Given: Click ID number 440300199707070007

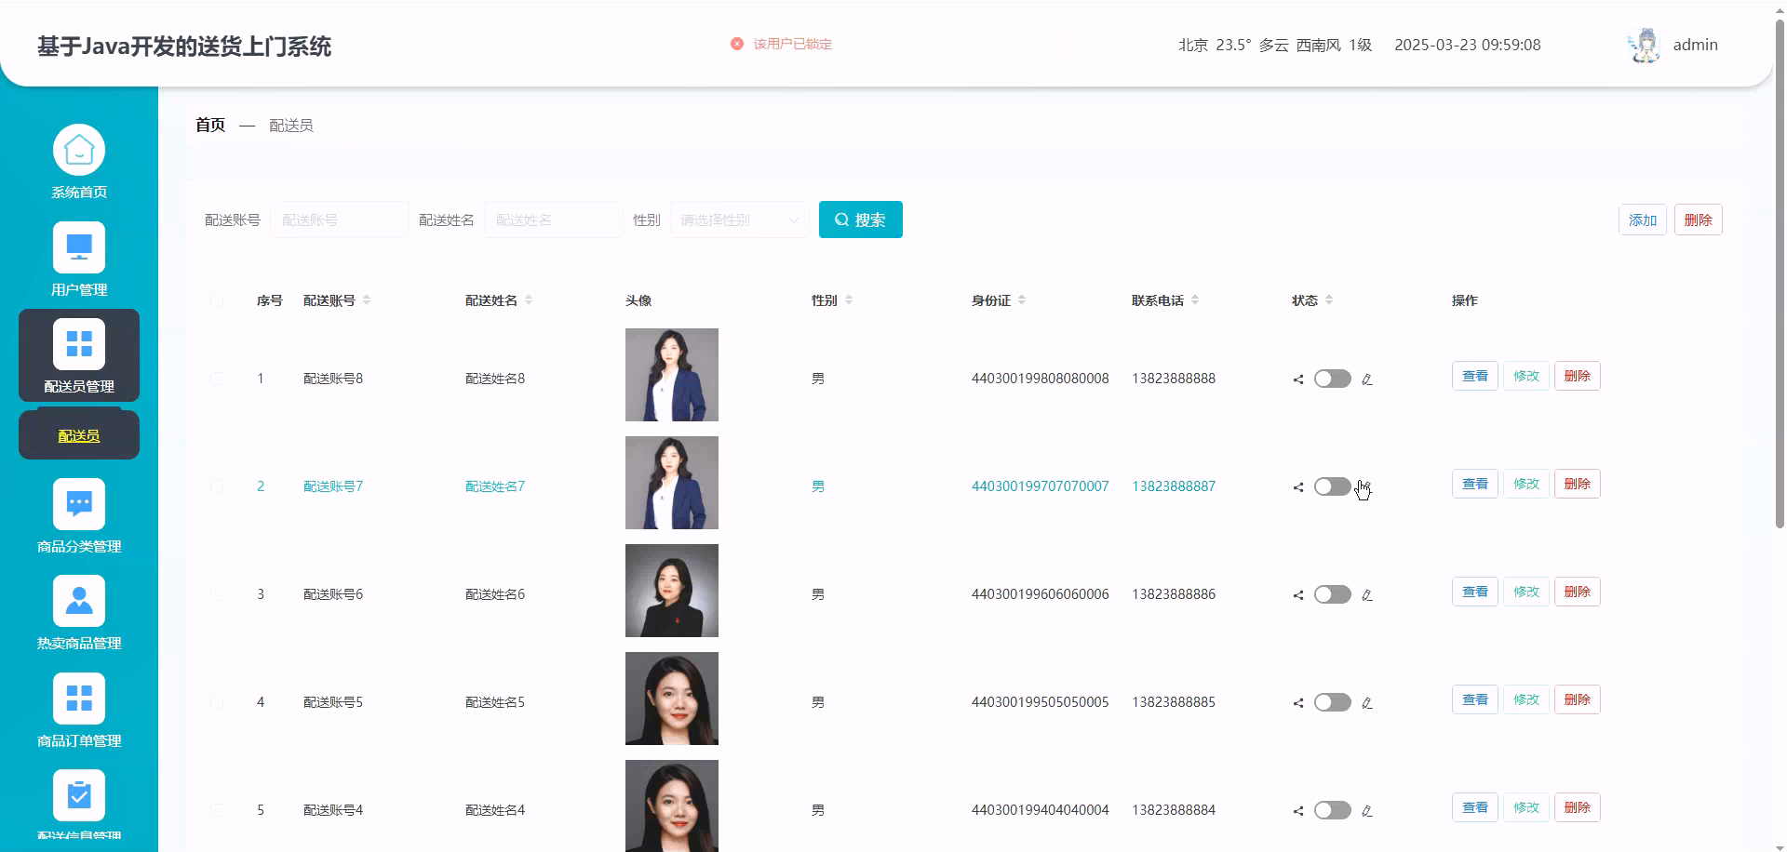Looking at the screenshot, I should [x=1041, y=486].
